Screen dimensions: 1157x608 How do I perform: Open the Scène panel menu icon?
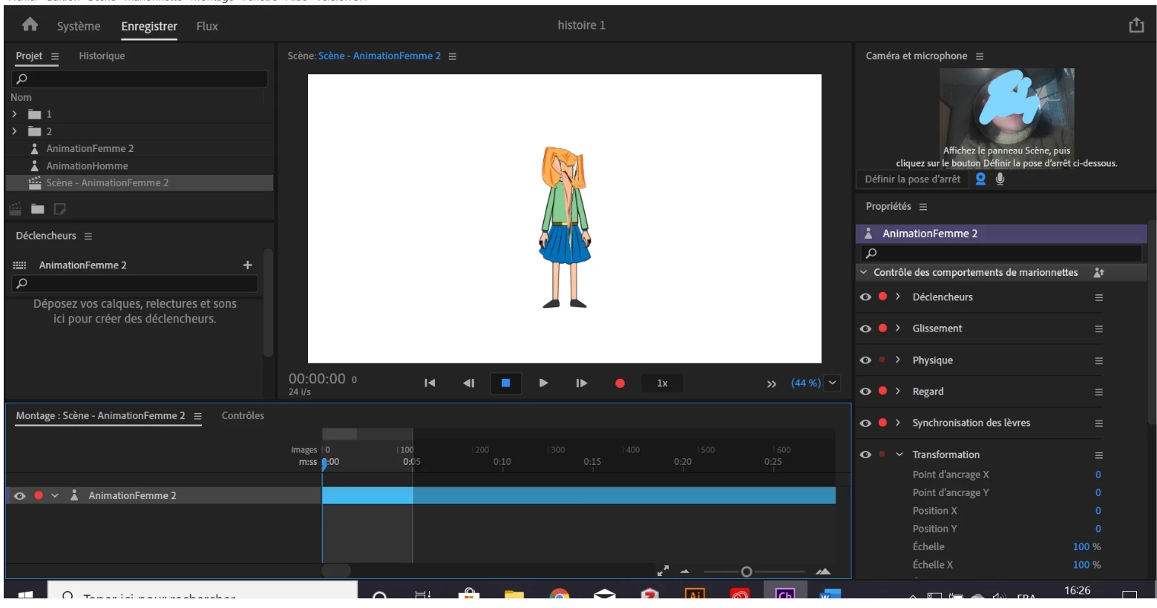[452, 56]
